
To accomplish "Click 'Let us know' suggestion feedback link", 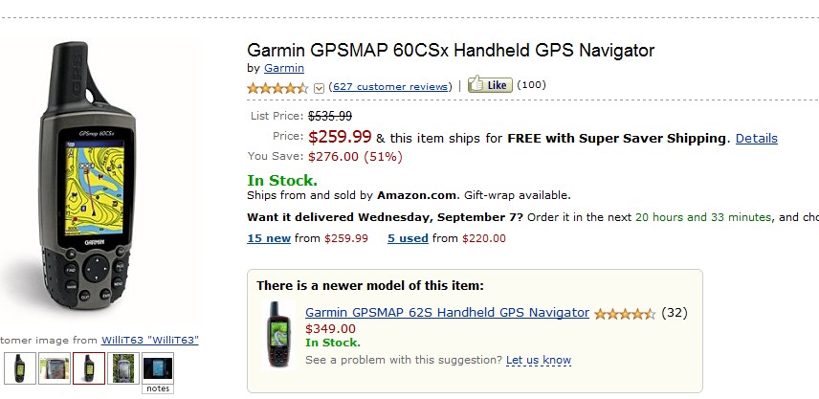I will pos(539,360).
